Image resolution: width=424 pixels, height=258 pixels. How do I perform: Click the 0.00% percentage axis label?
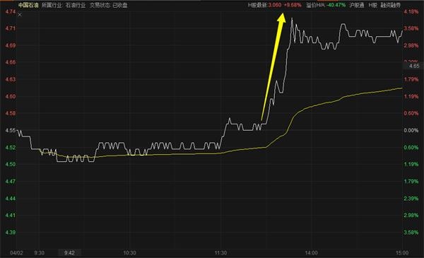(x=411, y=130)
